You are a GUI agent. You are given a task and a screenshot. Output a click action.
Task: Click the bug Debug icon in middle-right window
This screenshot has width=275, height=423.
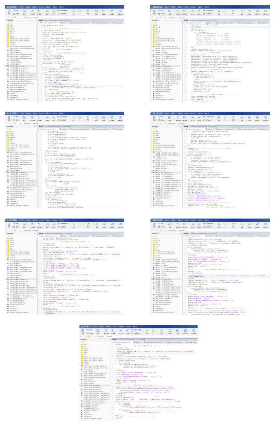pyautogui.click(x=233, y=117)
